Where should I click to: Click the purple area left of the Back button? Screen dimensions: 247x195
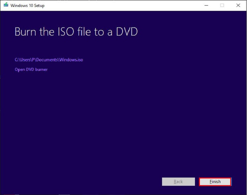tap(99, 181)
